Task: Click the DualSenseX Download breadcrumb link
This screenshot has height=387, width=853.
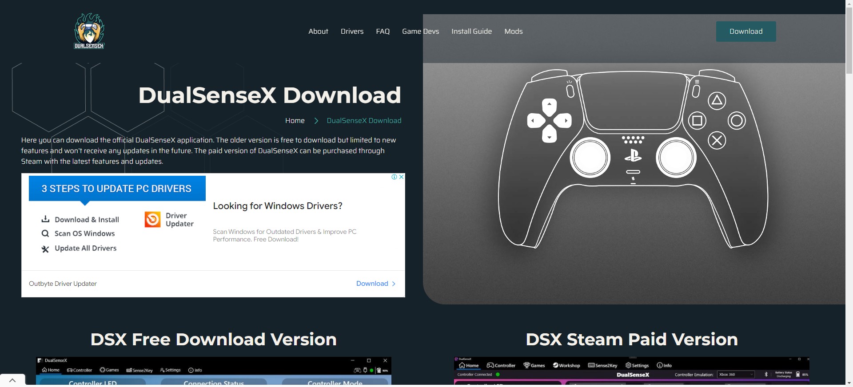Action: pyautogui.click(x=364, y=121)
